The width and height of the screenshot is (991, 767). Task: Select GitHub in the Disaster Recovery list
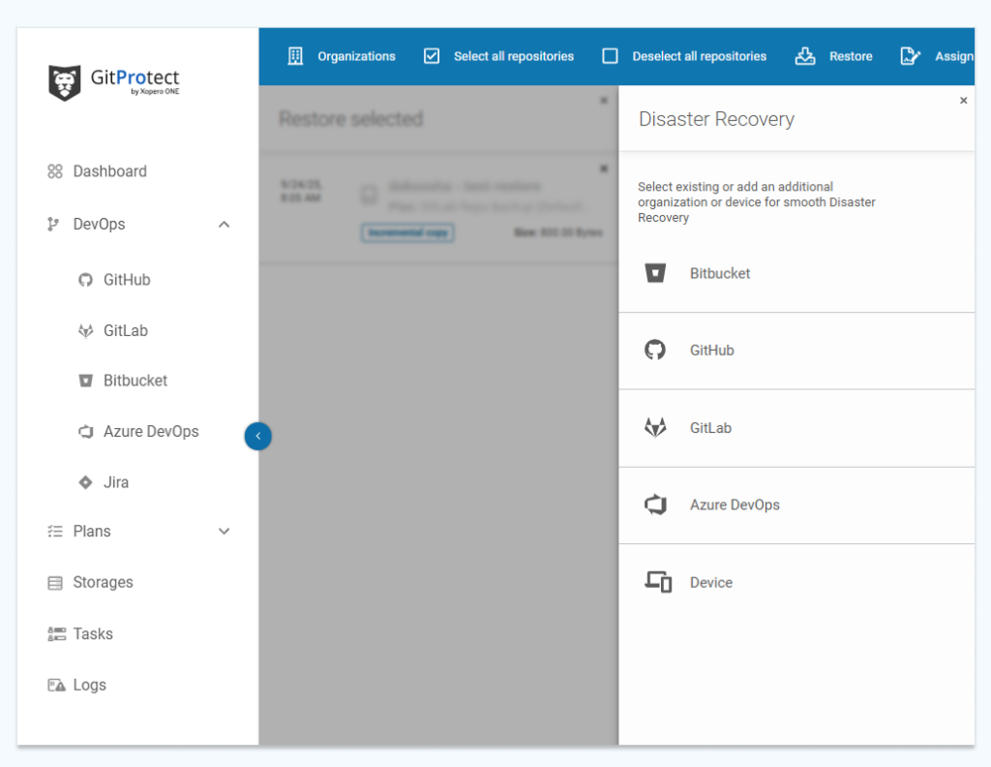[x=796, y=351]
